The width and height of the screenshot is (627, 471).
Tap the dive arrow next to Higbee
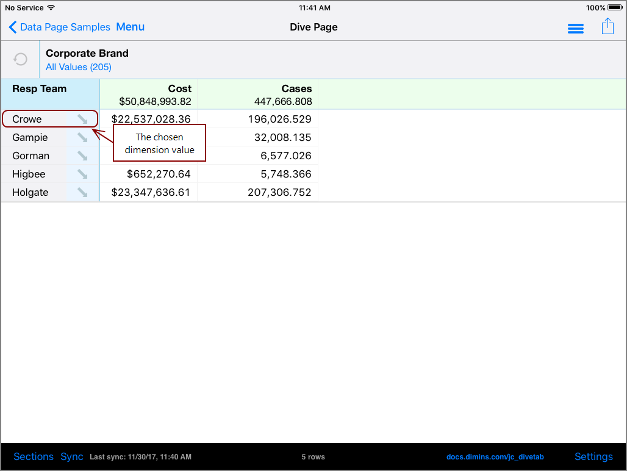point(82,174)
